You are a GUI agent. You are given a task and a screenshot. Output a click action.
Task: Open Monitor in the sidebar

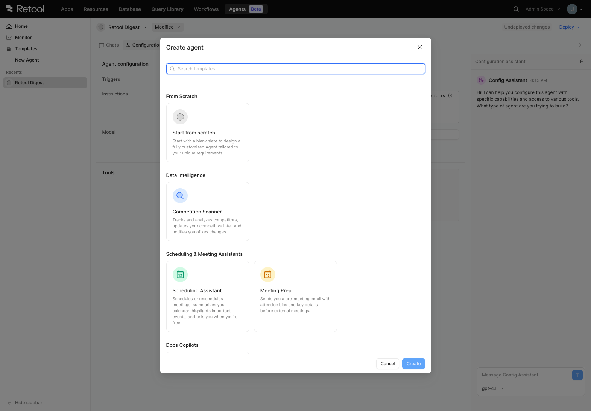[x=45, y=38]
